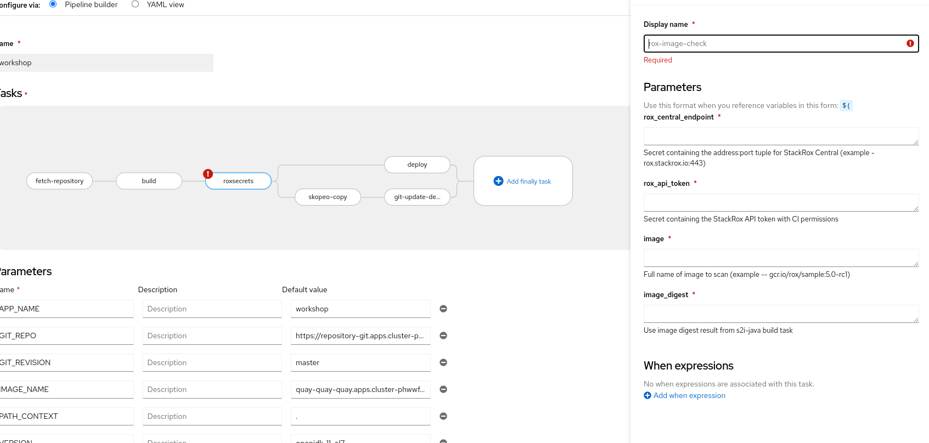Remove the PATH_CONTEXT parameter row
Screen dimensions: 929x443
pyautogui.click(x=443, y=416)
